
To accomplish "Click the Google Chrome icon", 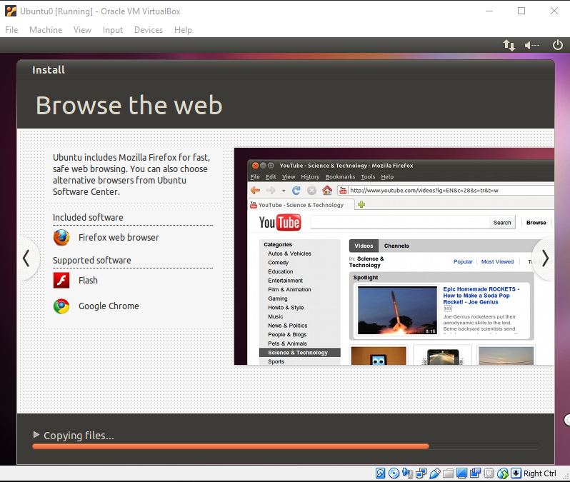I will coord(61,306).
